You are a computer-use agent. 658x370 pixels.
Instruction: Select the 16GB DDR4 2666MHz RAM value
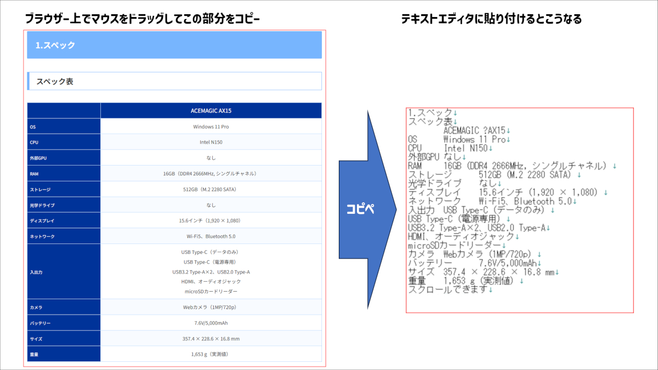coord(211,173)
